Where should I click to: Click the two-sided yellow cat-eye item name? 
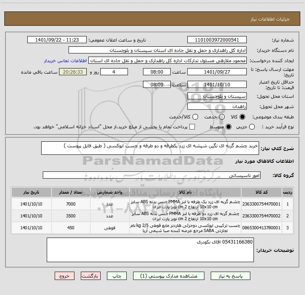(x=185, y=216)
